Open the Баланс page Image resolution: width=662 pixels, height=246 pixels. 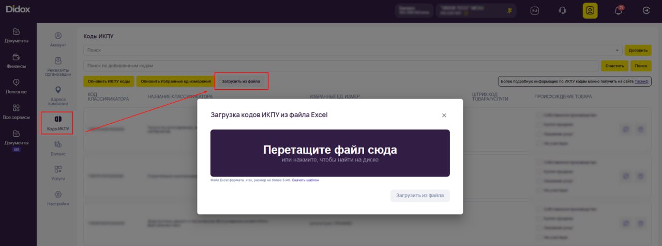coord(58,149)
